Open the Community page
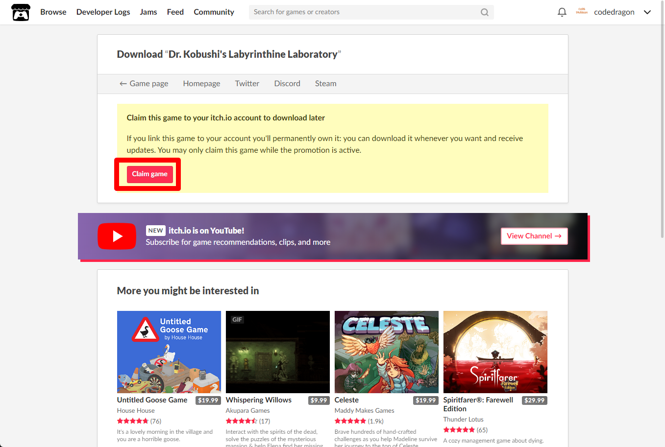Screen dimensions: 665x447 (x=214, y=12)
